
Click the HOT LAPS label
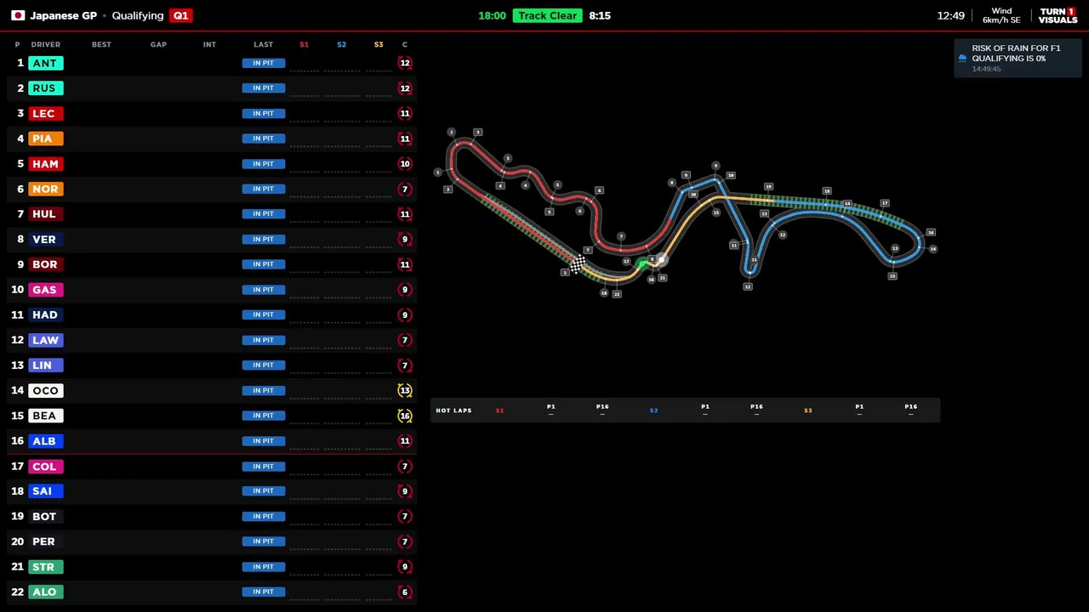point(453,411)
